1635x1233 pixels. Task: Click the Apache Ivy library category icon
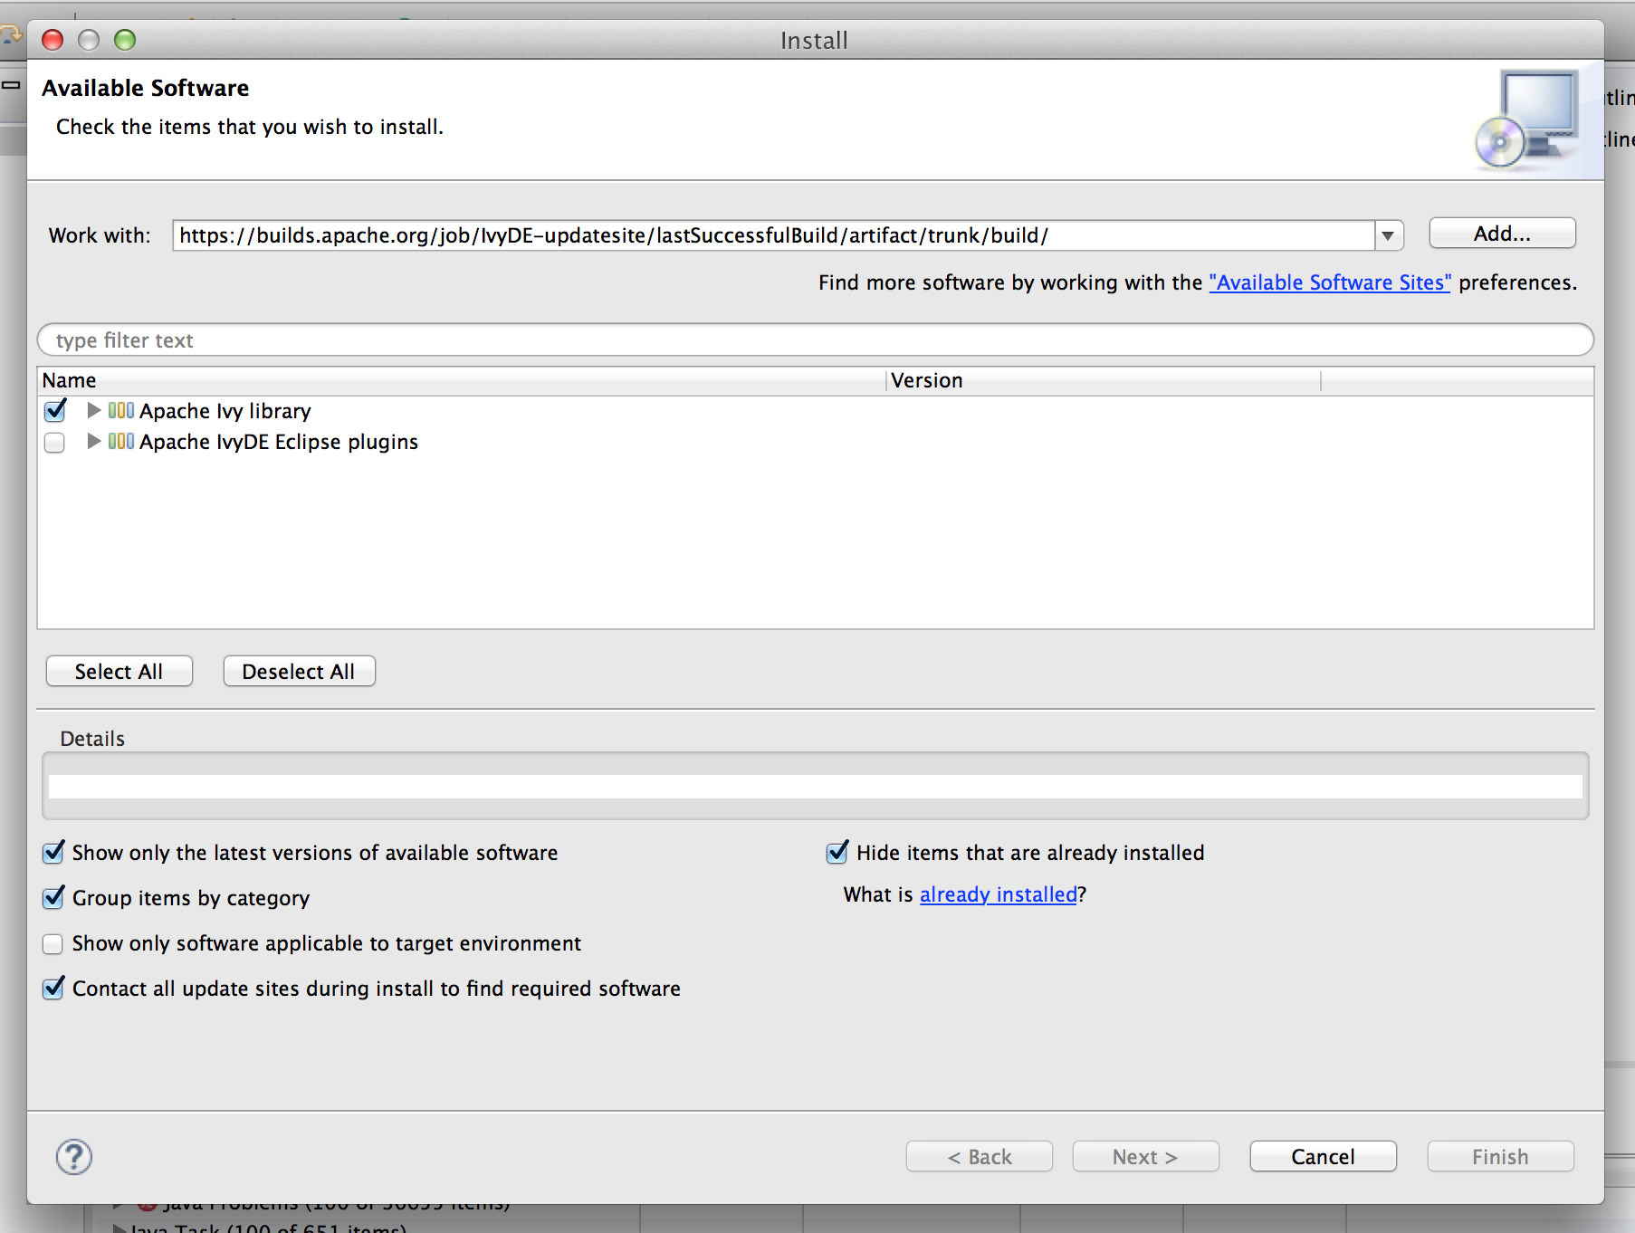(x=121, y=410)
